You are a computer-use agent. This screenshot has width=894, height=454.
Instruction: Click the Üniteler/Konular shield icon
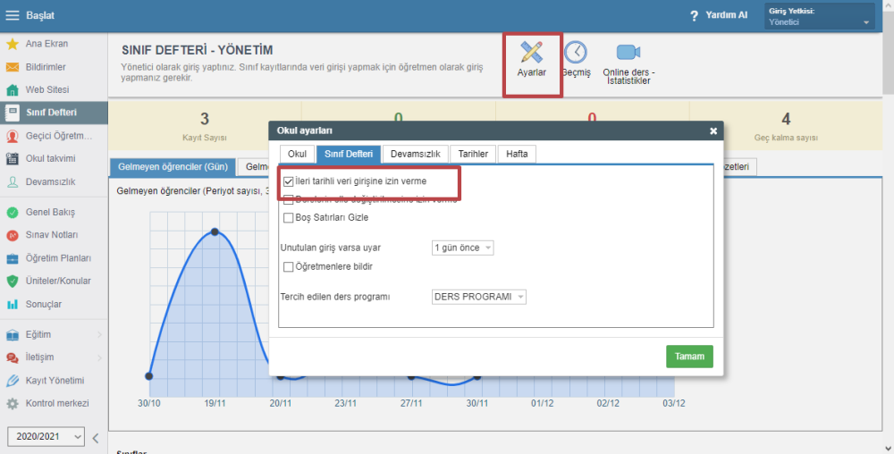(12, 282)
